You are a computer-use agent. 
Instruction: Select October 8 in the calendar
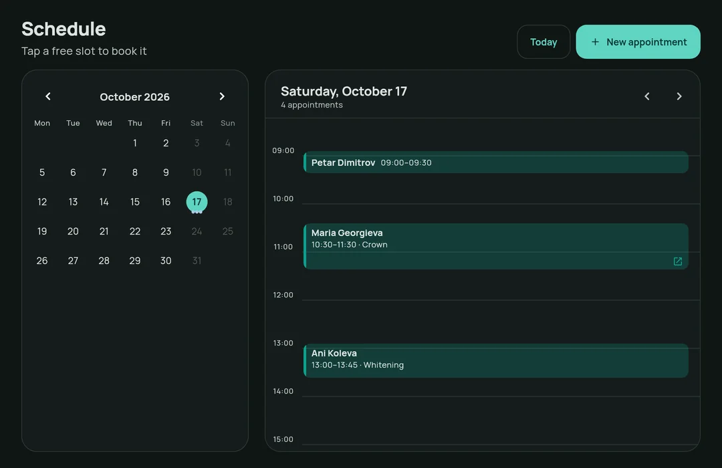pyautogui.click(x=135, y=172)
